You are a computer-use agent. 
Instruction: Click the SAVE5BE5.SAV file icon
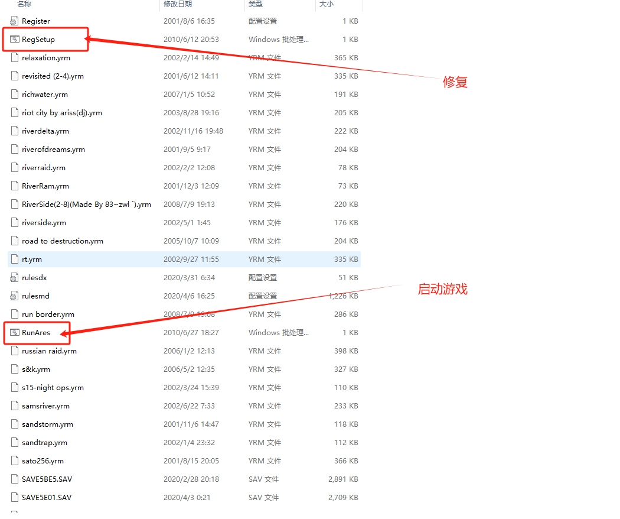point(15,479)
